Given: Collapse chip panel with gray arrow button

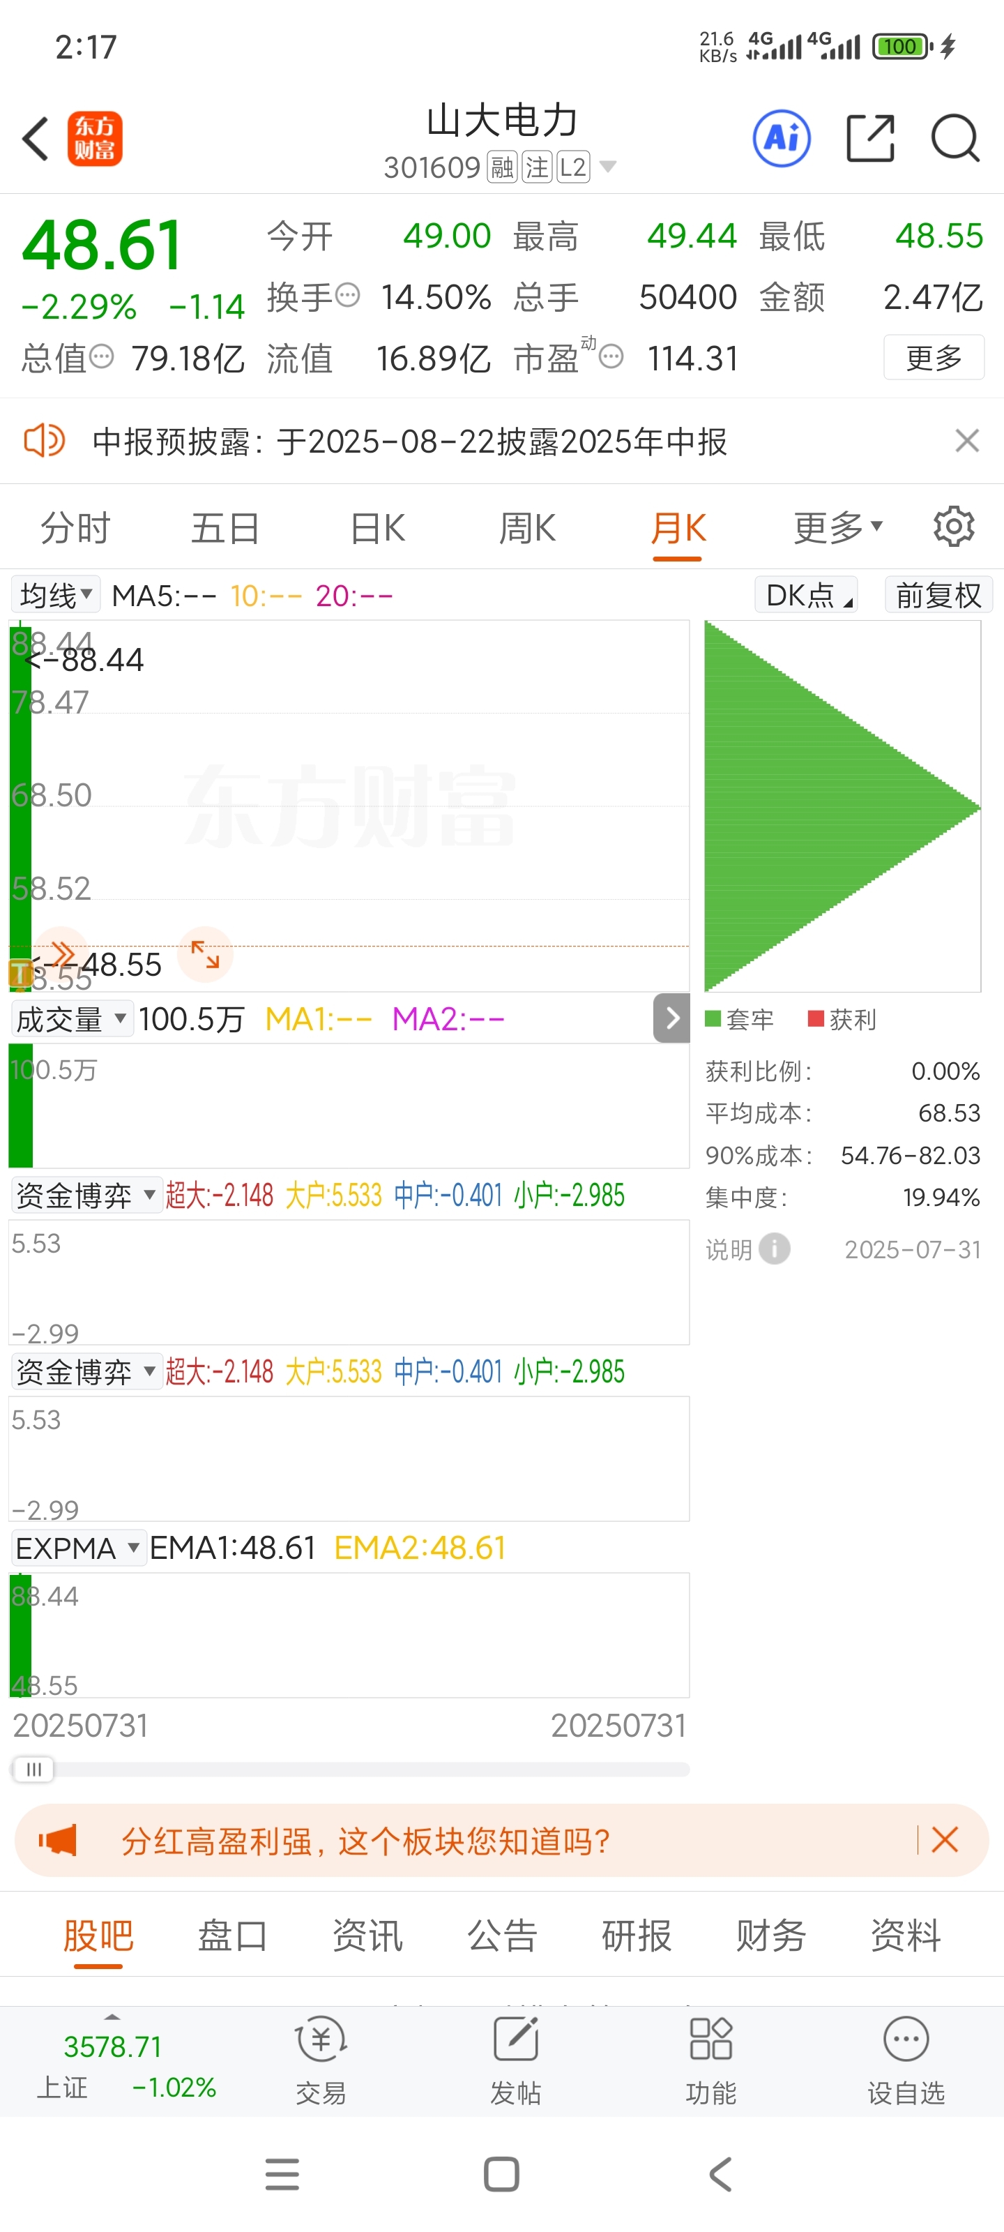Looking at the screenshot, I should pyautogui.click(x=671, y=1018).
